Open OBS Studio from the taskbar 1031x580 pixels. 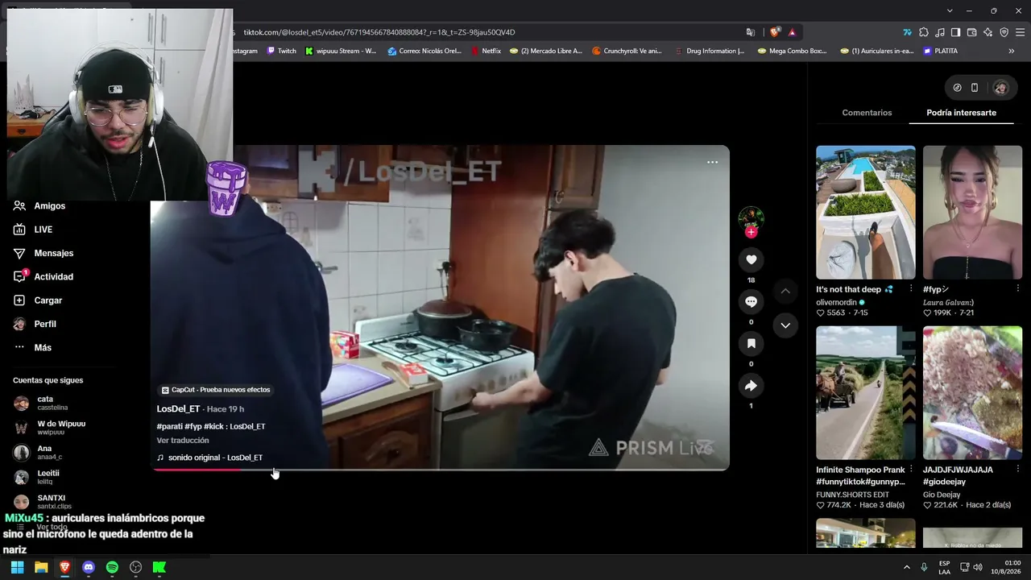pos(136,567)
